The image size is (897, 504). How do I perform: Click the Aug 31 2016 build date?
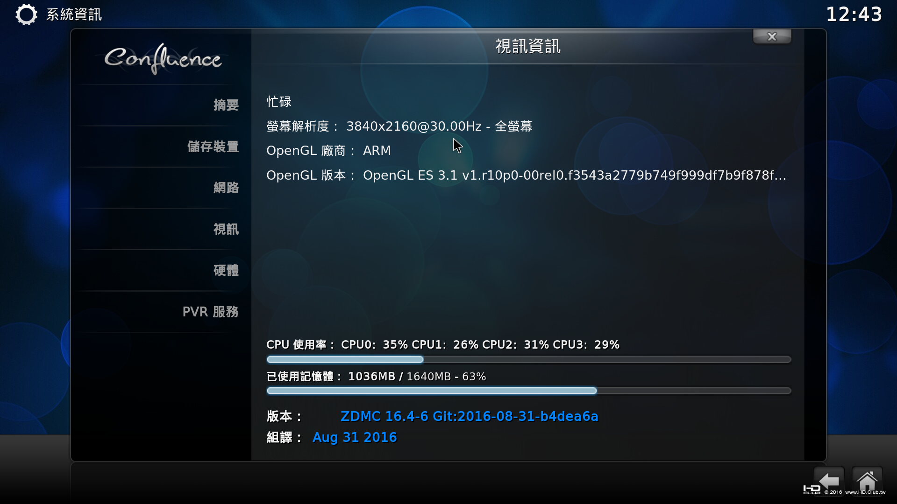pyautogui.click(x=355, y=437)
